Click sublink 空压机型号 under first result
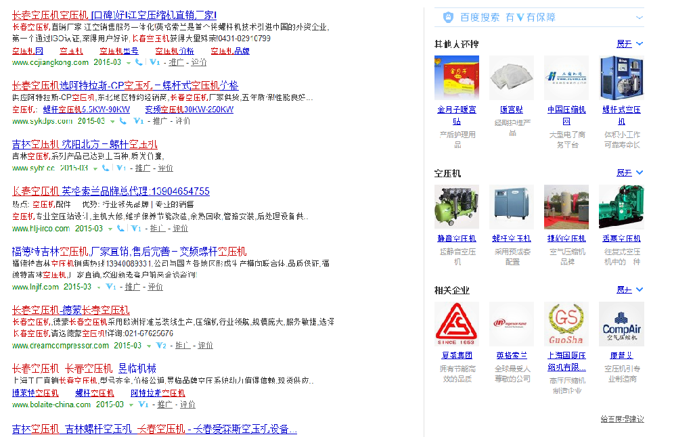Viewport: 693px width, 437px height. [119, 51]
